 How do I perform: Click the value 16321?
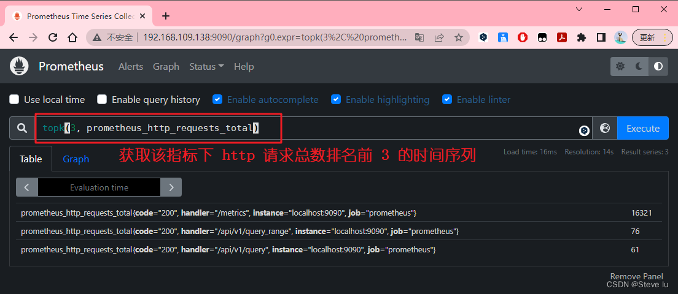click(x=641, y=213)
